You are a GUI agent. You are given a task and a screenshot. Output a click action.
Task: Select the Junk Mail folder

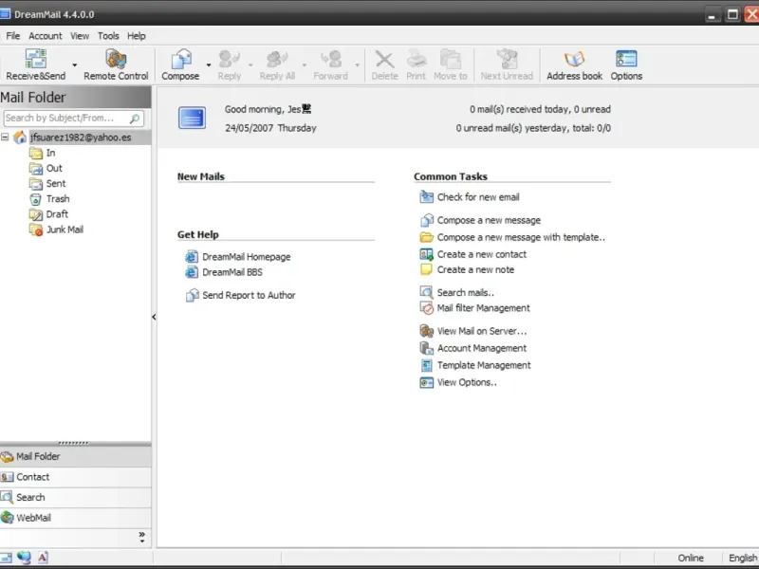(65, 229)
